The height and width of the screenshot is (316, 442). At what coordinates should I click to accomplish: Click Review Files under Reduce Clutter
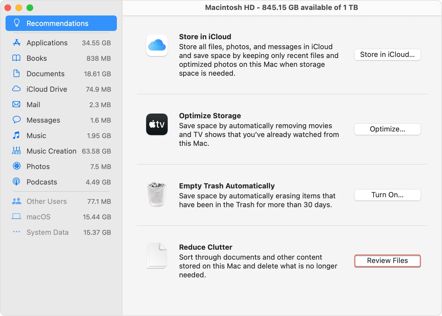click(387, 261)
